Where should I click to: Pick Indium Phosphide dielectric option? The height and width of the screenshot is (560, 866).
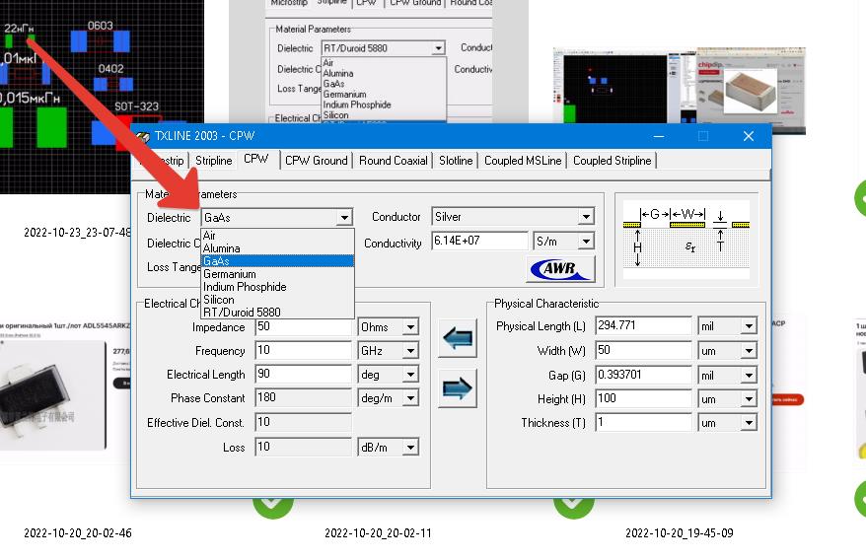pyautogui.click(x=277, y=287)
